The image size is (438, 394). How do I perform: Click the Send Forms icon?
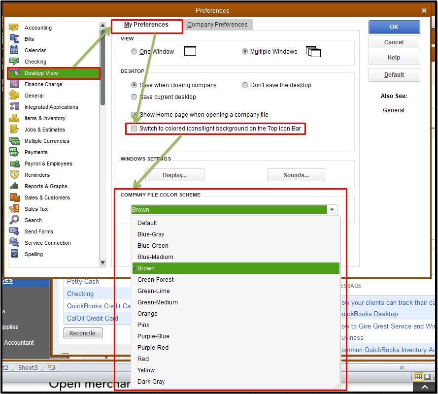click(x=14, y=231)
